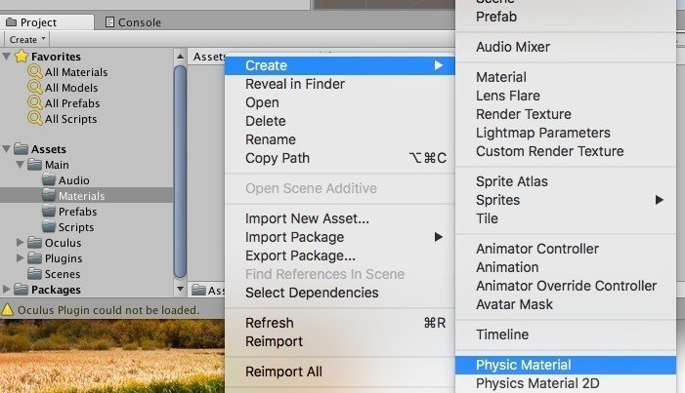Click the folder tree scrollbar down arrow

tap(180, 289)
